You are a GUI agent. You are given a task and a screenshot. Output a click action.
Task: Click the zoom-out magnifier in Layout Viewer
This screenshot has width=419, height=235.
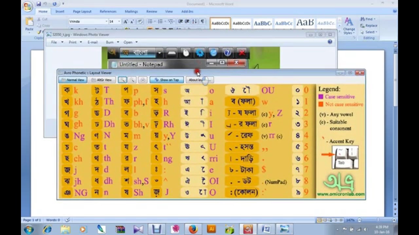[132, 80]
